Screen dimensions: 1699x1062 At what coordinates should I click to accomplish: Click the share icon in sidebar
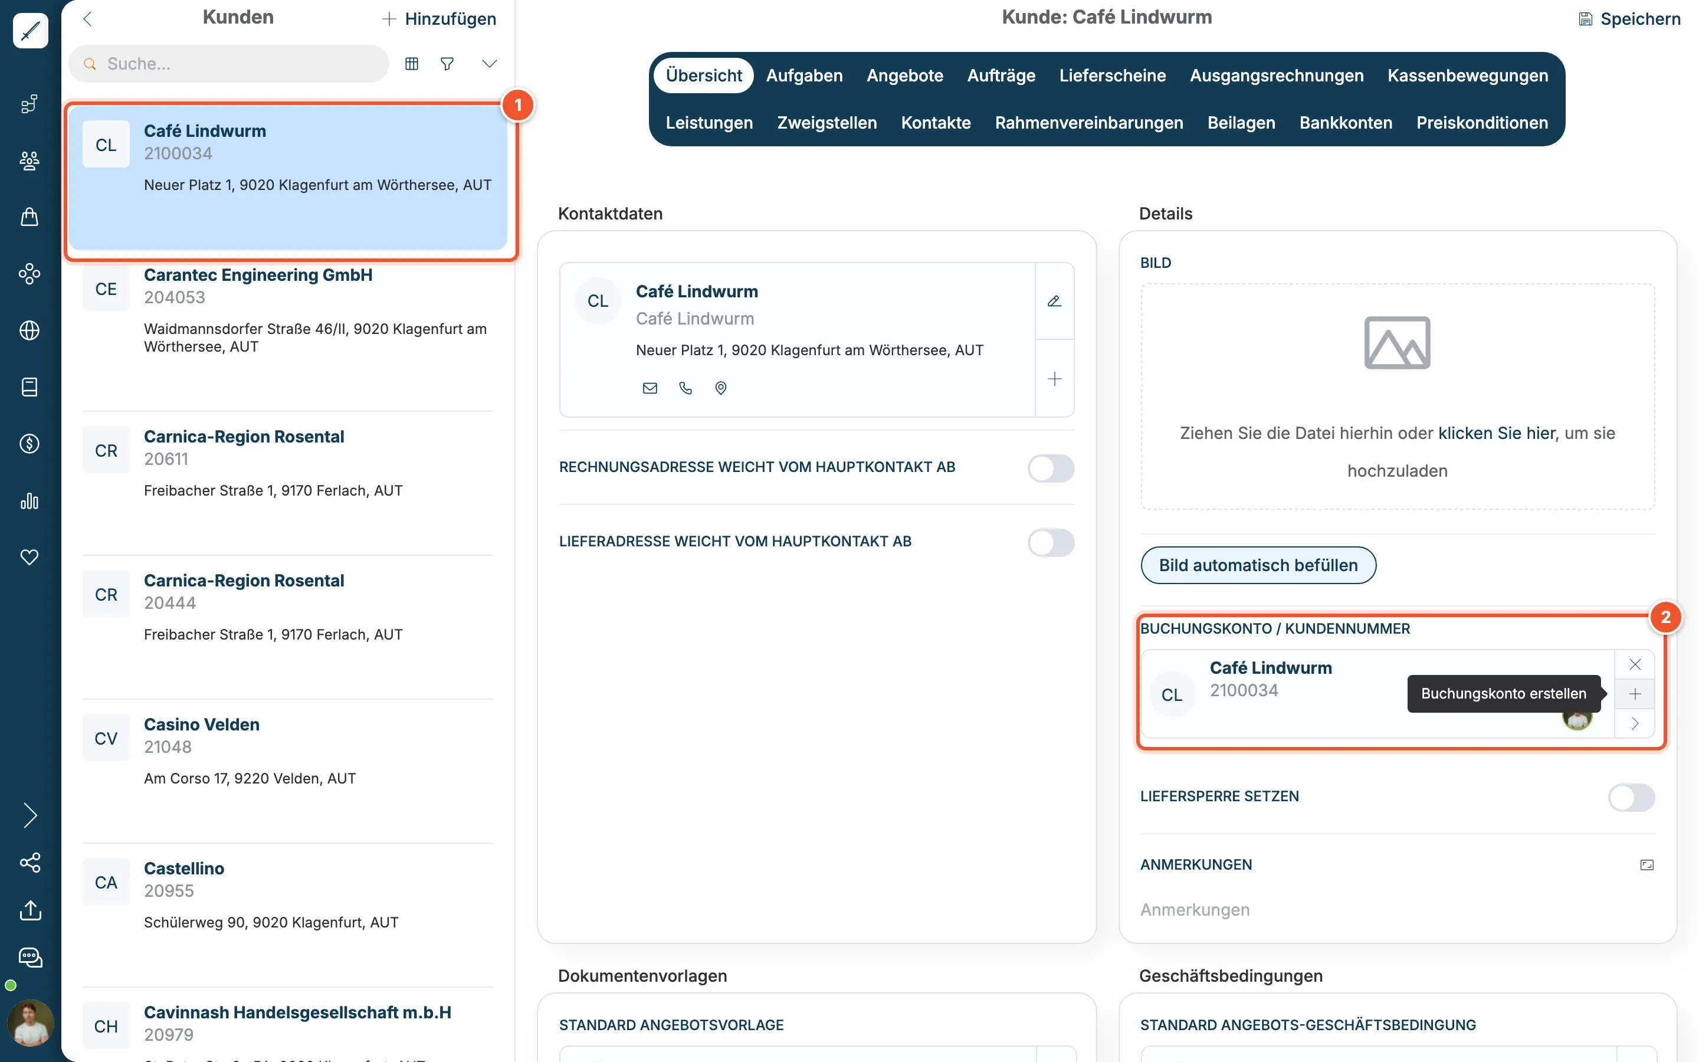(30, 863)
